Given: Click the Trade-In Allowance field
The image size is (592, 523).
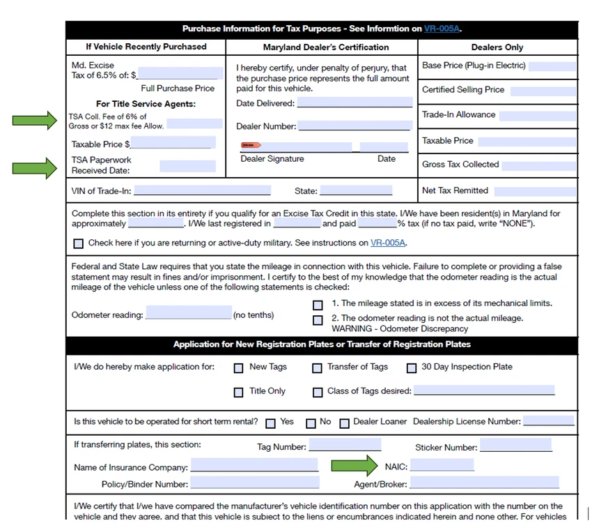Looking at the screenshot, I should tap(538, 116).
